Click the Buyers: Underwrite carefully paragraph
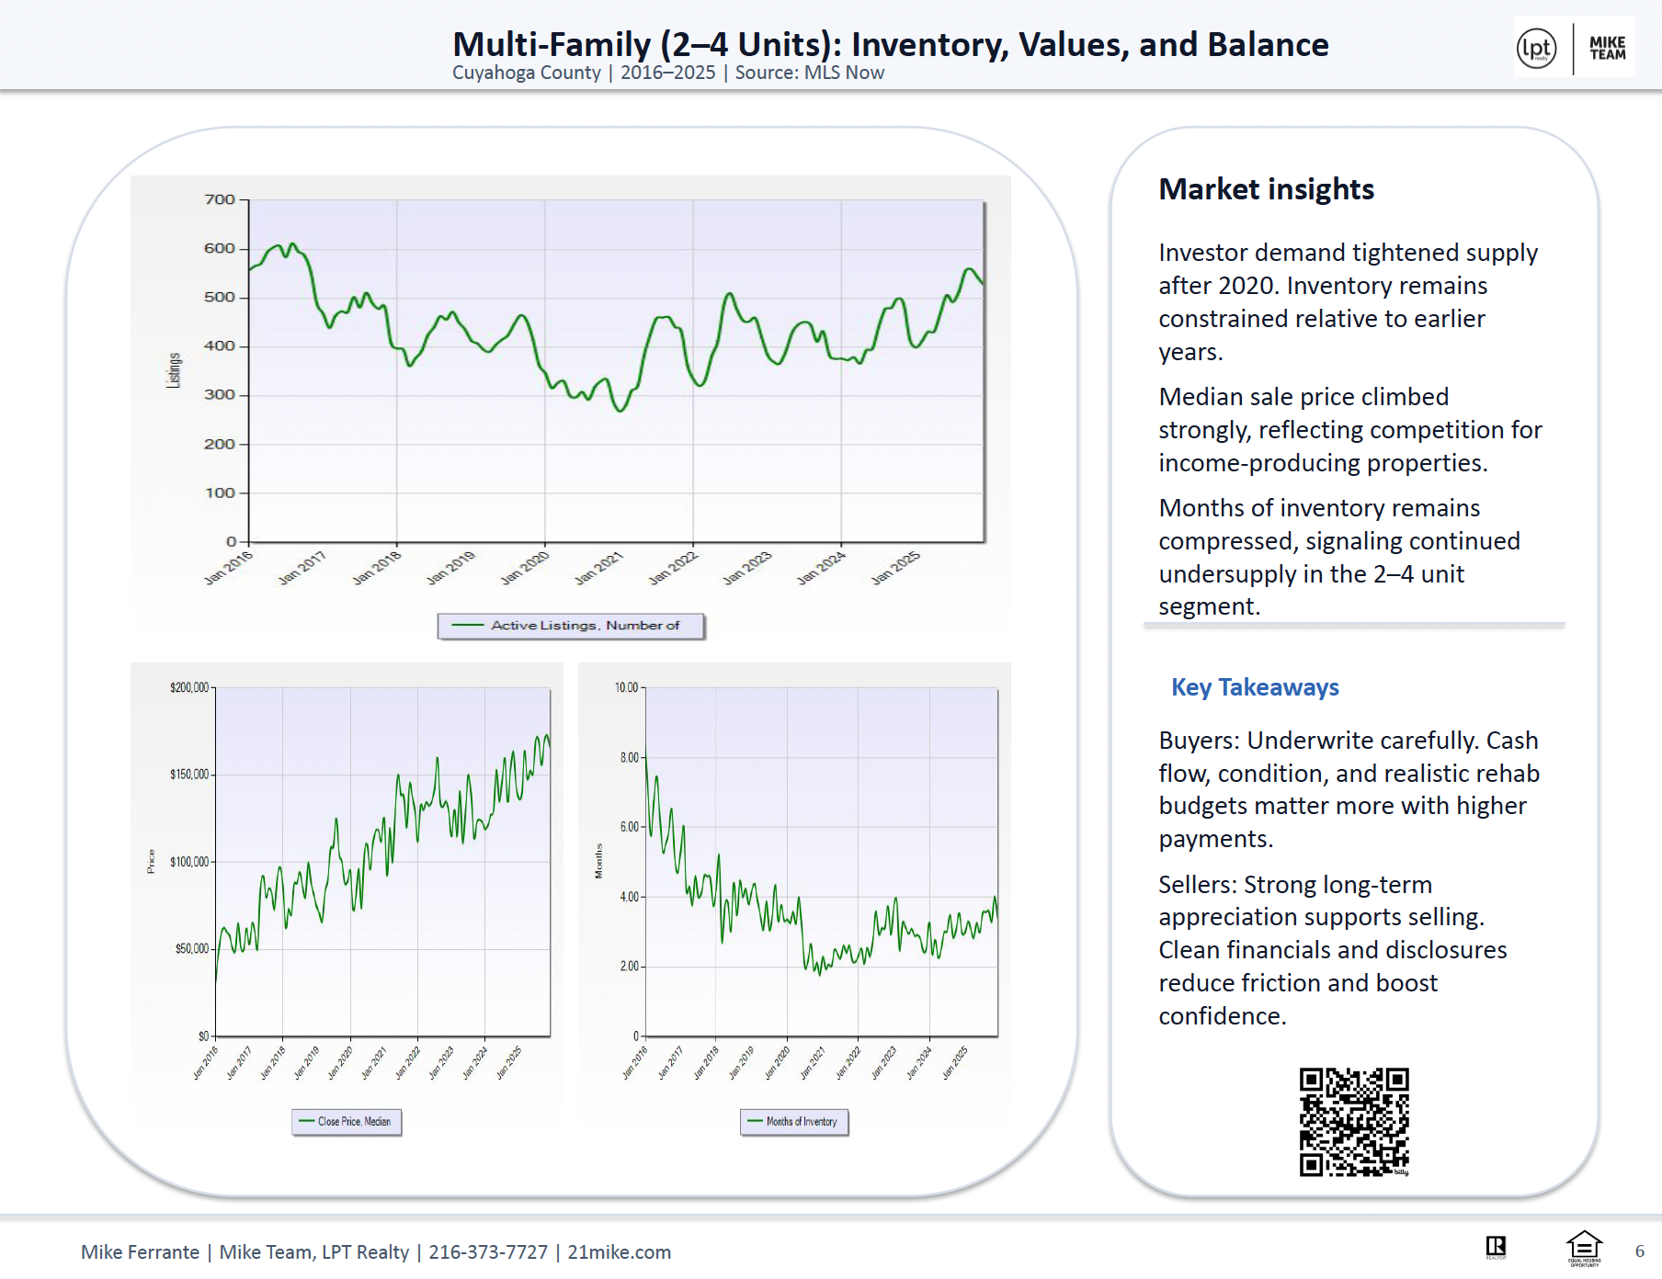The width and height of the screenshot is (1662, 1279). click(x=1348, y=789)
